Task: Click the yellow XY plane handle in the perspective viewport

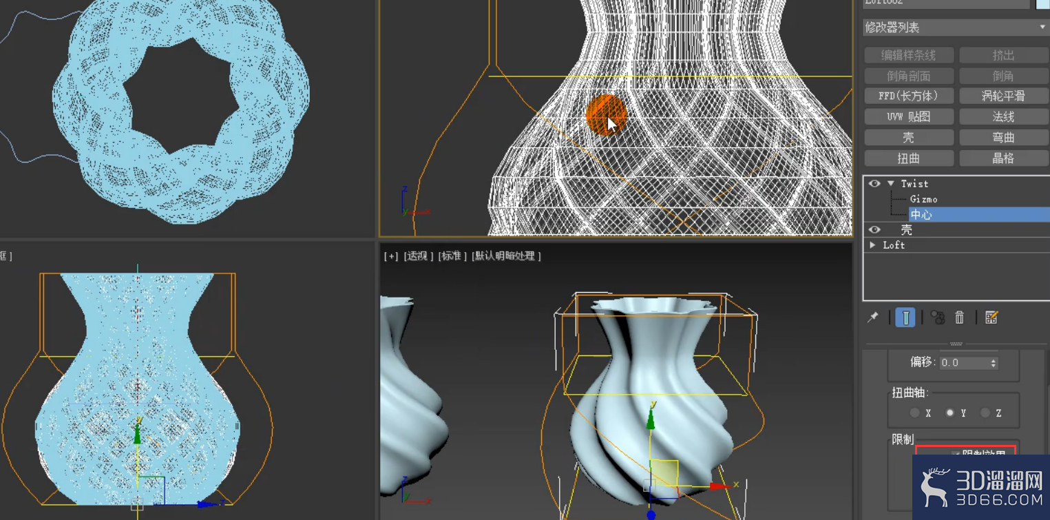Action: (664, 474)
